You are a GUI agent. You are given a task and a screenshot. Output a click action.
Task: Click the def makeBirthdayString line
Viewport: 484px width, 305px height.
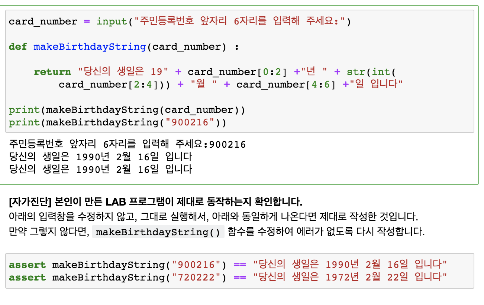[x=124, y=47]
